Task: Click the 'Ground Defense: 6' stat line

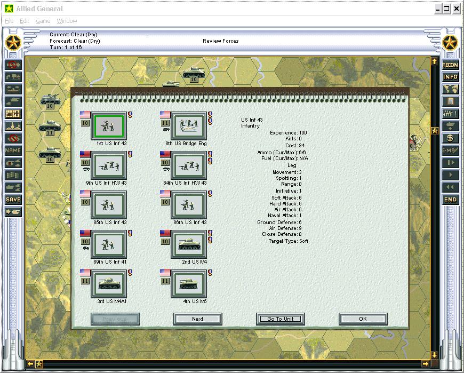Action: pos(279,223)
